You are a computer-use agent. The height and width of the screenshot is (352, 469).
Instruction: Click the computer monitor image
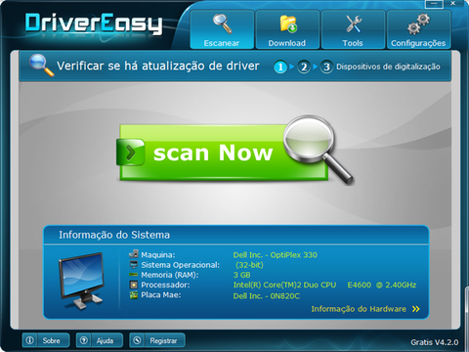coord(81,281)
